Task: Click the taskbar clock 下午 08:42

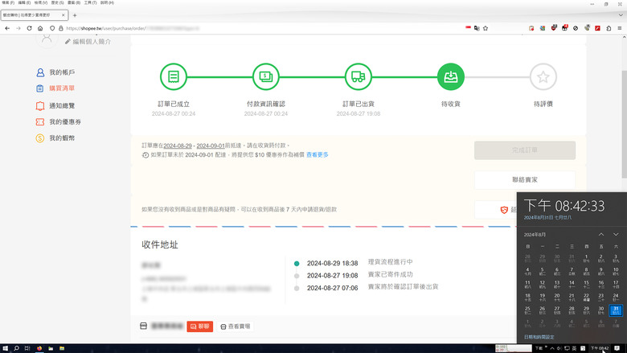Action: (x=600, y=348)
